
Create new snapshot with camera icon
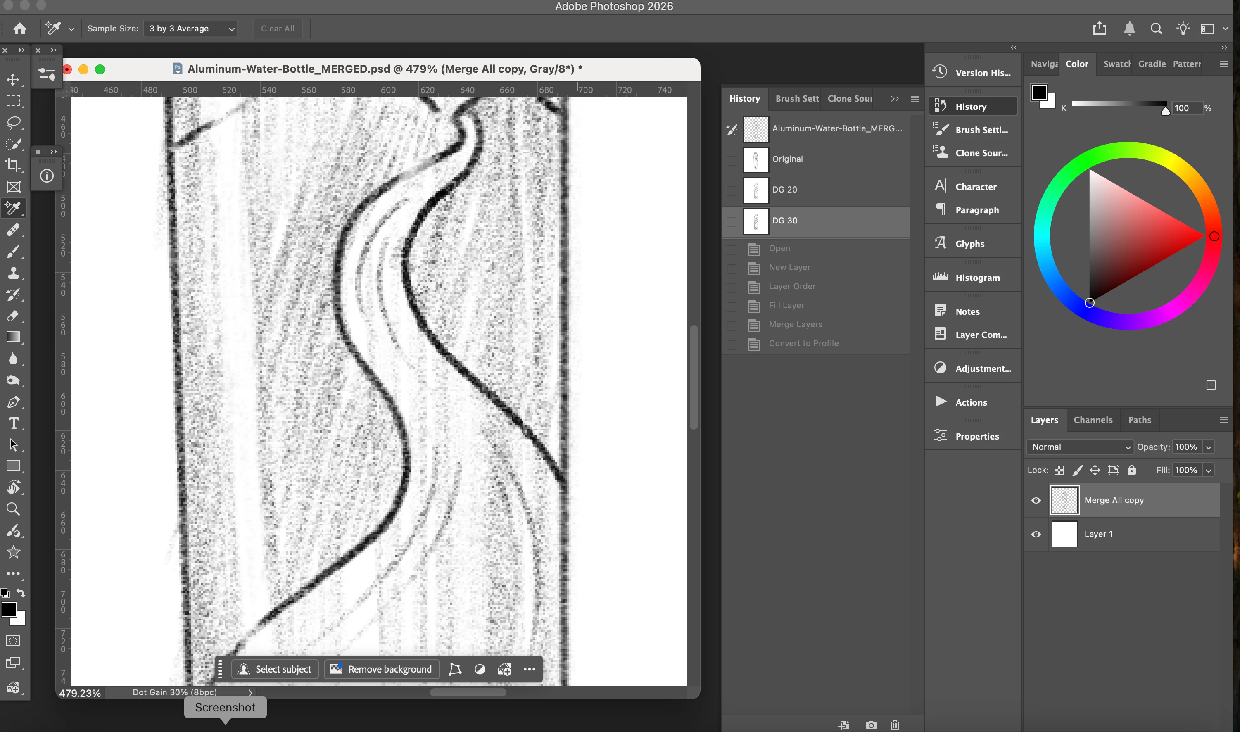click(x=871, y=725)
